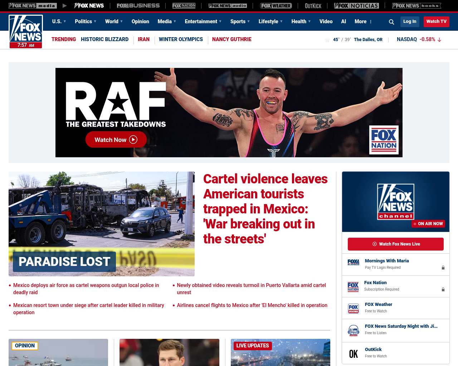Click the weather condition cloud icon

327,40
